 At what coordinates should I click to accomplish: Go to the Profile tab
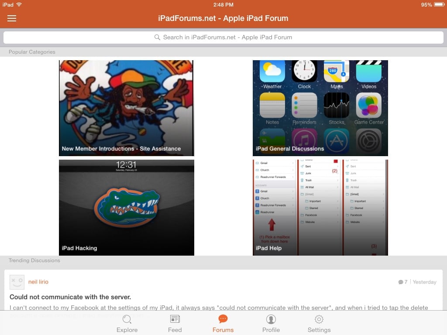(271, 324)
